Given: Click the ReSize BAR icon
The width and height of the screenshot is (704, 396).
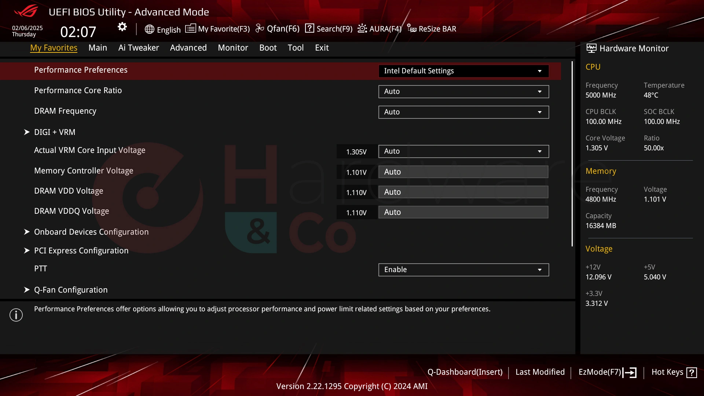Looking at the screenshot, I should (411, 28).
